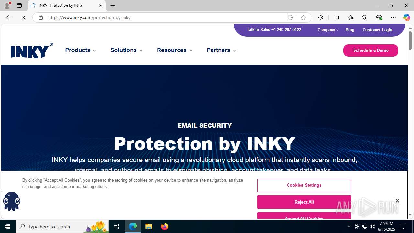Add page to favorites star icon
Screen dimensions: 414x233
coord(303,17)
